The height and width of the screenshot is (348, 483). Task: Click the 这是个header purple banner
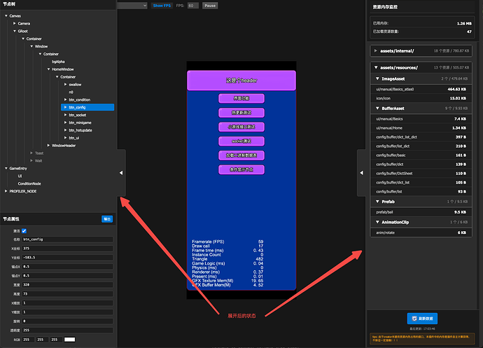click(241, 81)
